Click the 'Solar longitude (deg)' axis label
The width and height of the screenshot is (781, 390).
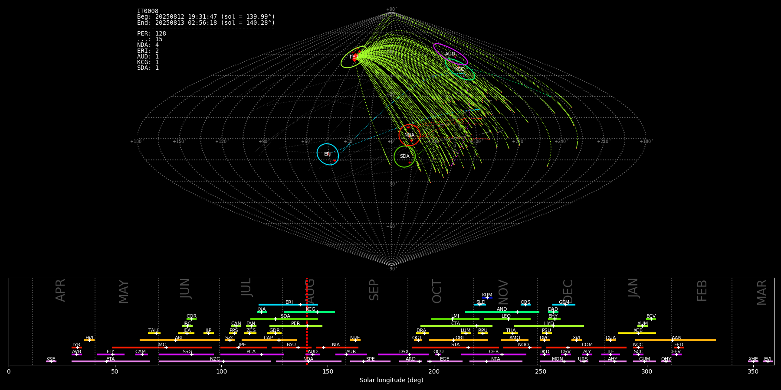click(391, 380)
